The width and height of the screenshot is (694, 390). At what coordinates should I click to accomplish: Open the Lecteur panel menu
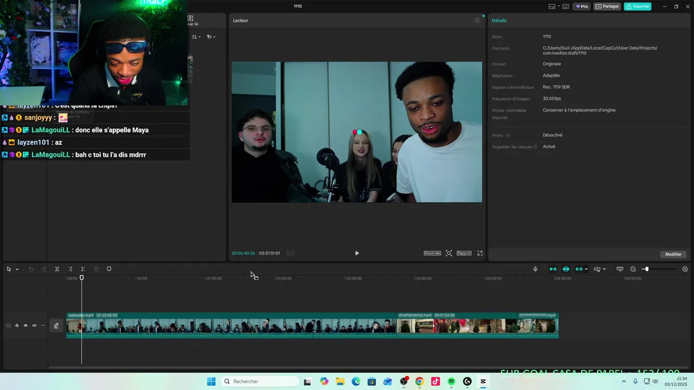click(477, 21)
